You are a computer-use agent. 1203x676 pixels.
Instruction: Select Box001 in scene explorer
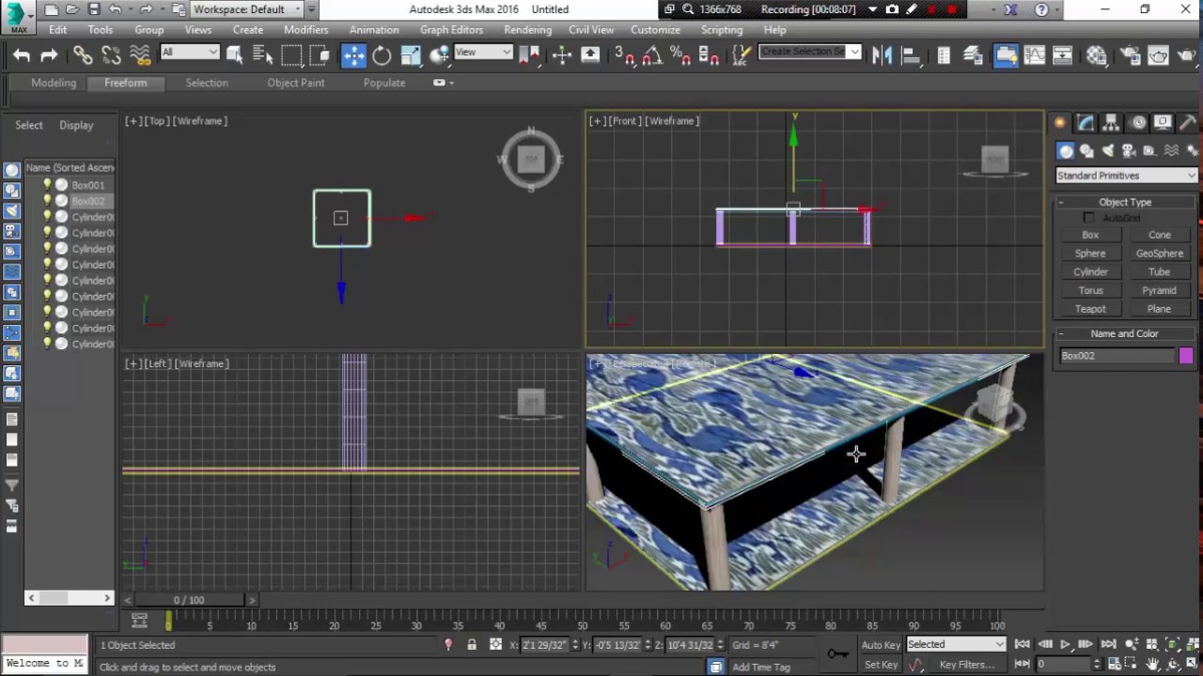click(87, 185)
